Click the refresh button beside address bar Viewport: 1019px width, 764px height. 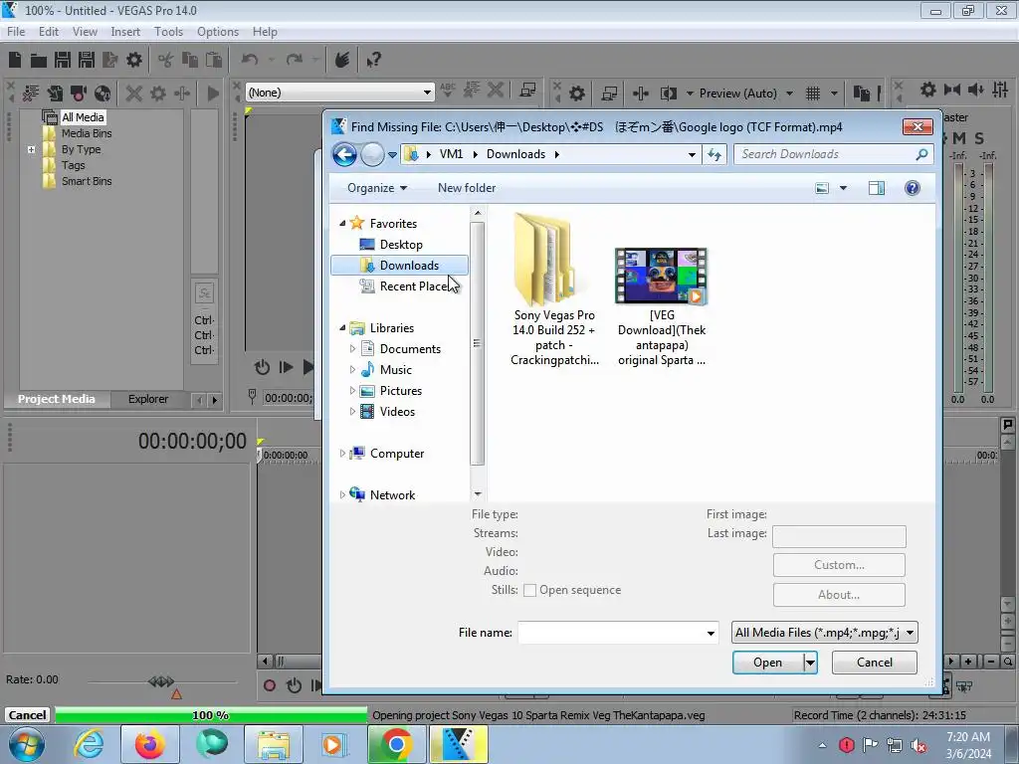click(714, 154)
